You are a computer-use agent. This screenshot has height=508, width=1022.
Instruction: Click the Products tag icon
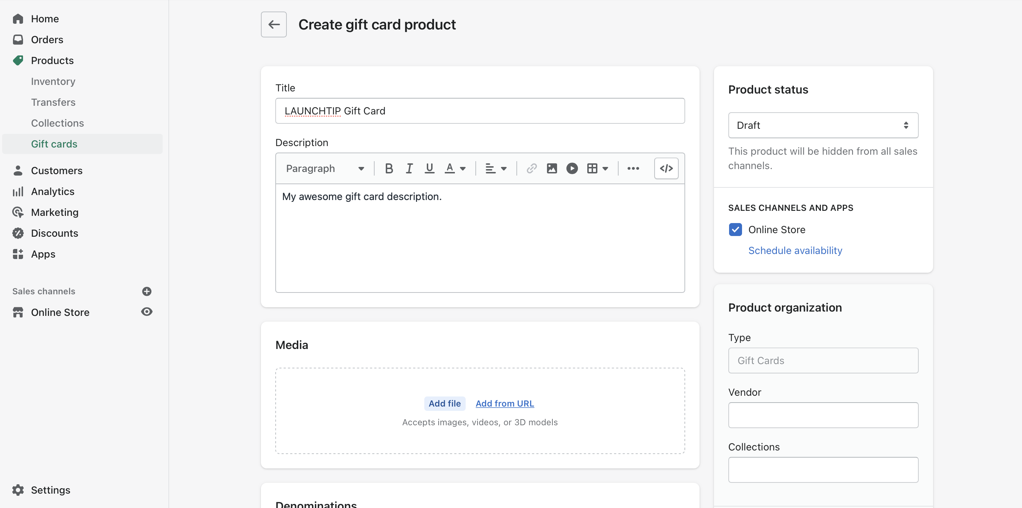[18, 60]
